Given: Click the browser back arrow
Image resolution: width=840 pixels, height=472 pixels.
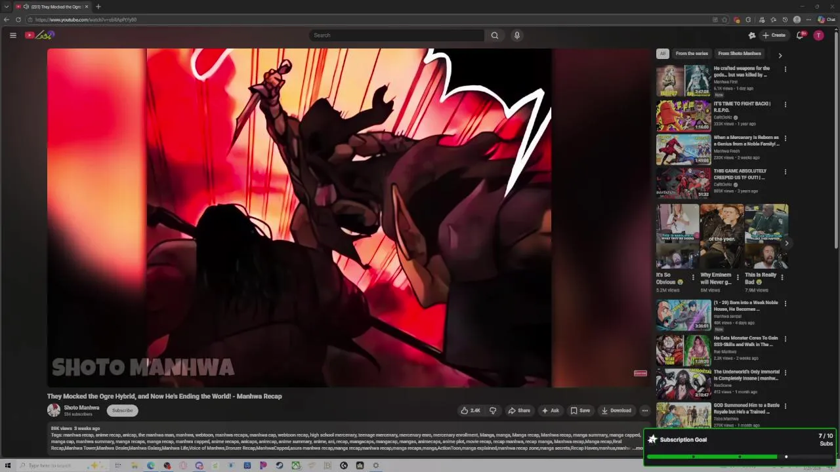Looking at the screenshot, I should [x=7, y=20].
